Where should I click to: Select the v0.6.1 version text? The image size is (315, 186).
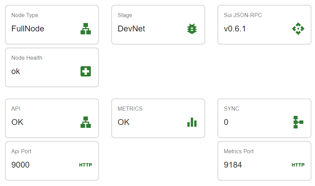point(235,29)
